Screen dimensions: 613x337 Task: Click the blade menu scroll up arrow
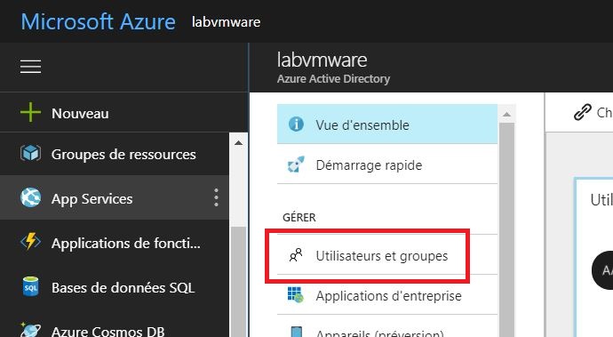pos(506,115)
